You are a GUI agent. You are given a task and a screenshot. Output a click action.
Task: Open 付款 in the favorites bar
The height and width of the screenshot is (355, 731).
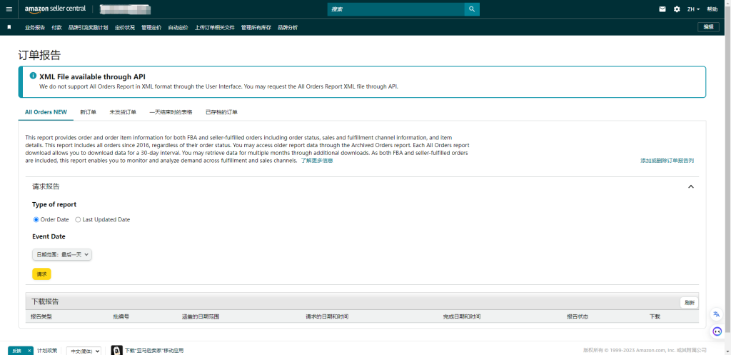click(x=57, y=28)
